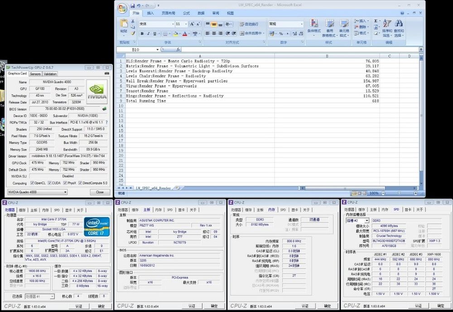This screenshot has width=453, height=312.
Task: Expand the Name Box B10 dropdown
Action: click(x=158, y=50)
